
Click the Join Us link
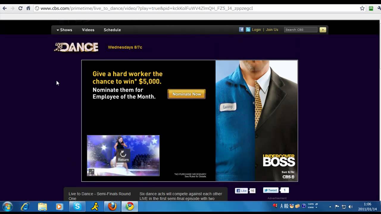point(272,30)
